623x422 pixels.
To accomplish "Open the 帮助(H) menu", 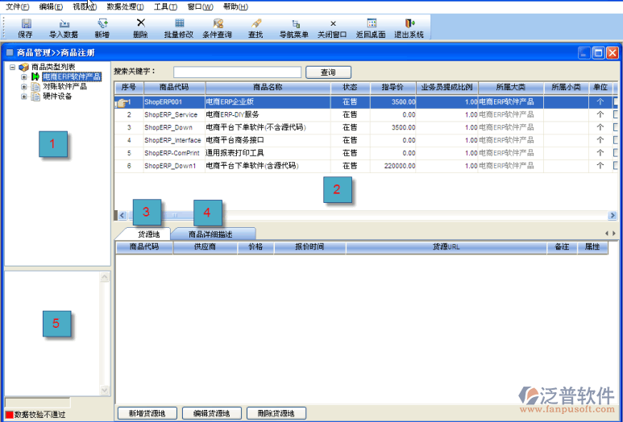I will point(235,6).
